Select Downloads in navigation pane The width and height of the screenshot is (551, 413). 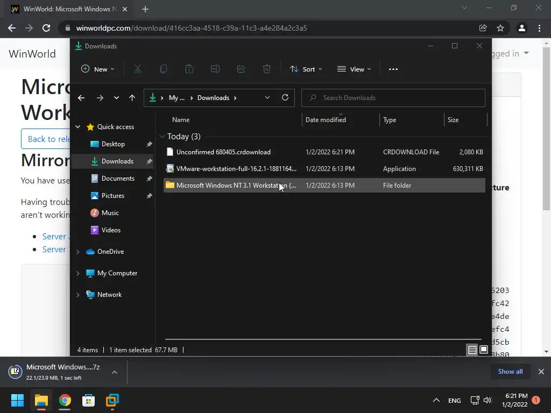(112, 161)
